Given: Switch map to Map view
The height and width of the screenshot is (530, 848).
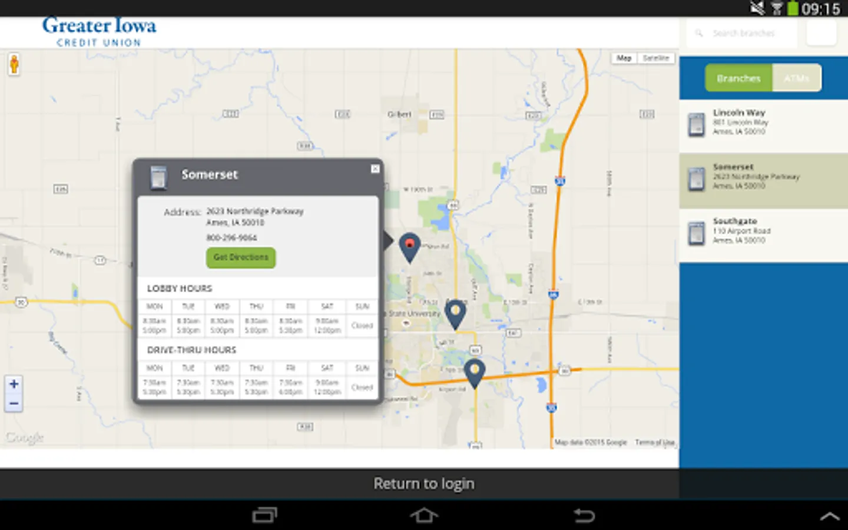Looking at the screenshot, I should click(x=624, y=58).
